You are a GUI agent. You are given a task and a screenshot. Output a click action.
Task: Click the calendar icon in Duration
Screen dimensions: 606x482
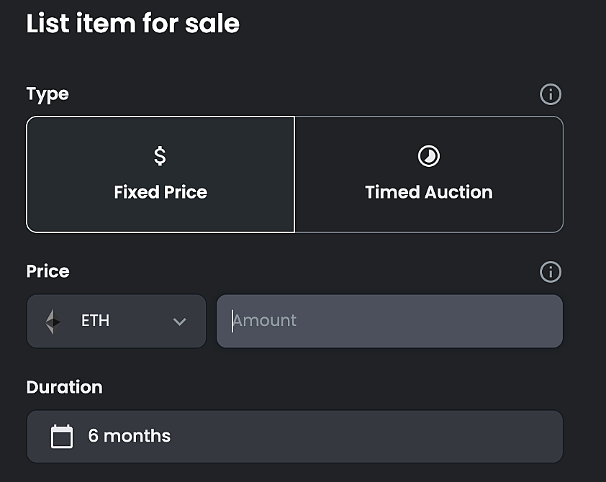click(x=62, y=437)
